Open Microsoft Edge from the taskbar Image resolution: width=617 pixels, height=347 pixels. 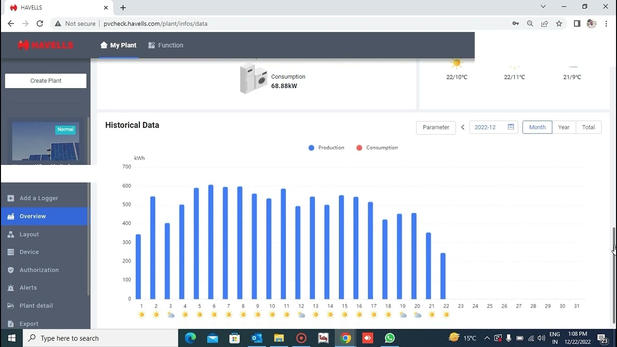(190, 338)
